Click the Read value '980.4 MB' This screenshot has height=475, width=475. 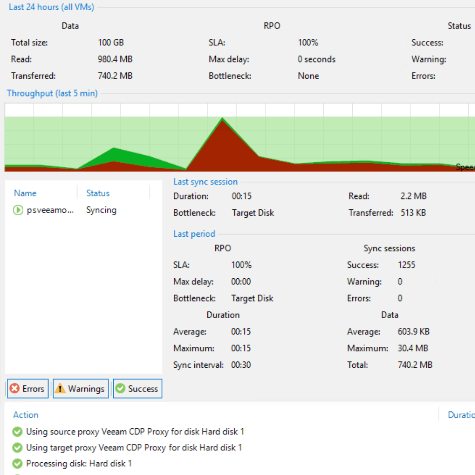(115, 59)
